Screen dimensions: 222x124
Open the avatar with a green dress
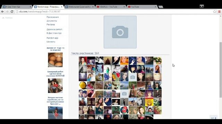(x=108, y=69)
